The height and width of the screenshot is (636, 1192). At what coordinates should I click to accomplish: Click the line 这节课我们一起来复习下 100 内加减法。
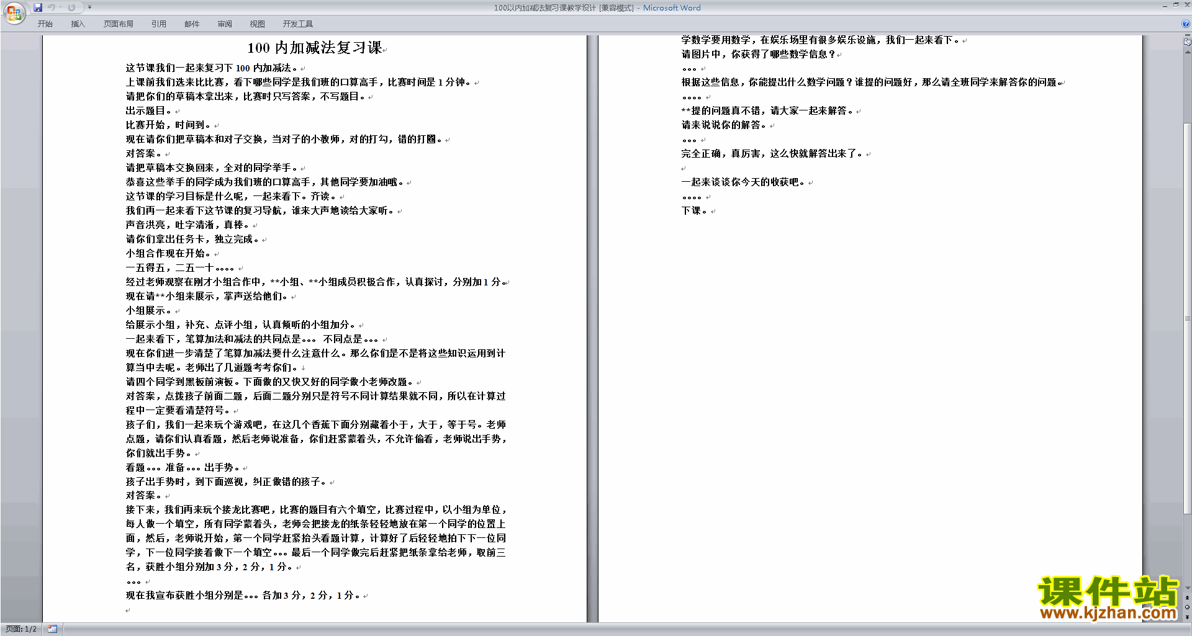click(212, 68)
